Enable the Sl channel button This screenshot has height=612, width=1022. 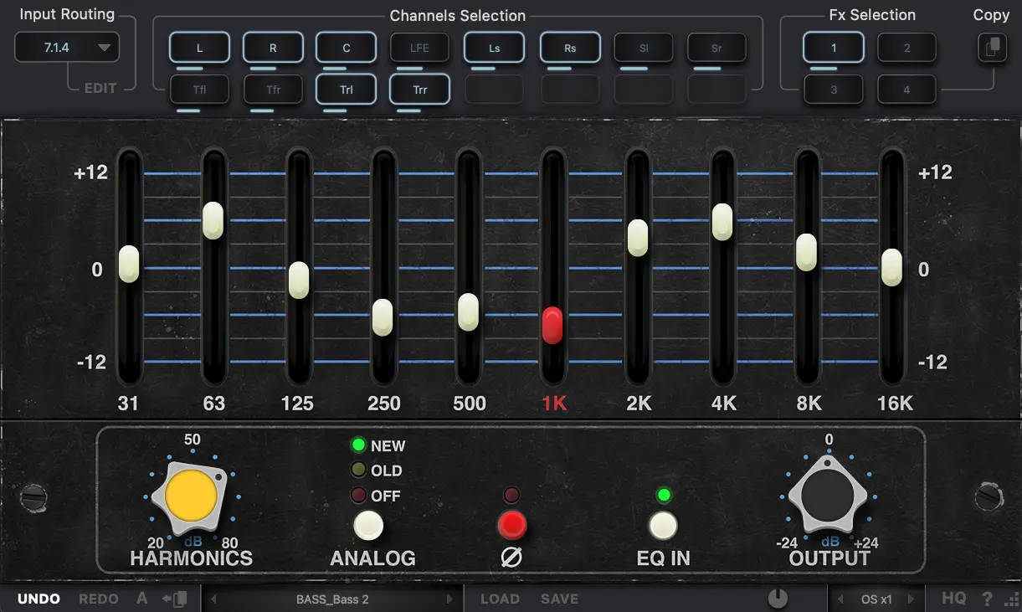click(x=644, y=48)
